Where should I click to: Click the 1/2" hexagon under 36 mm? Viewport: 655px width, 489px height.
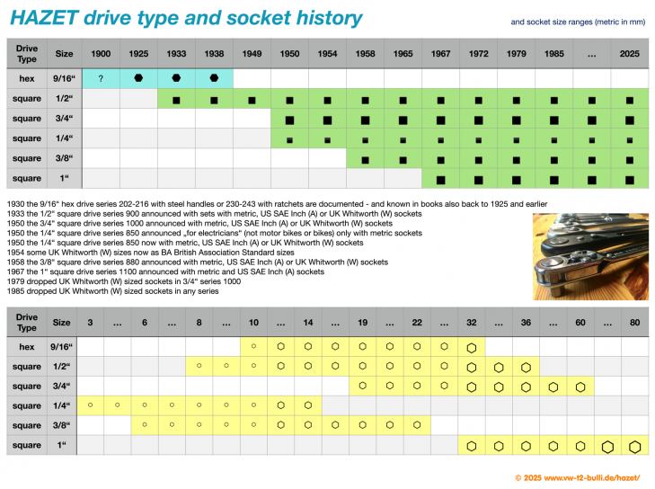click(x=526, y=367)
